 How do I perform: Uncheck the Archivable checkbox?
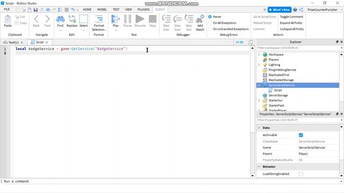(301, 135)
